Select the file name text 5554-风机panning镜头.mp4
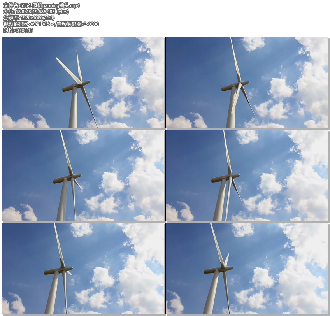 click(x=50, y=5)
